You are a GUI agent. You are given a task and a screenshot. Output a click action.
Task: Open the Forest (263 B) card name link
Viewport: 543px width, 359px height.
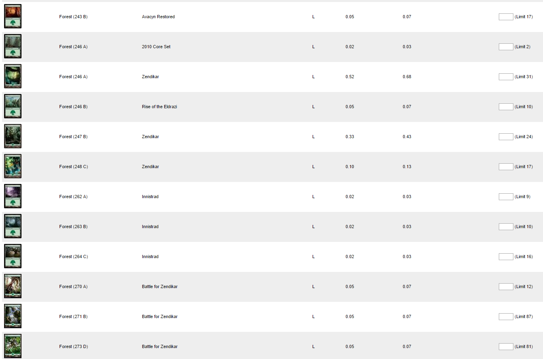point(73,227)
